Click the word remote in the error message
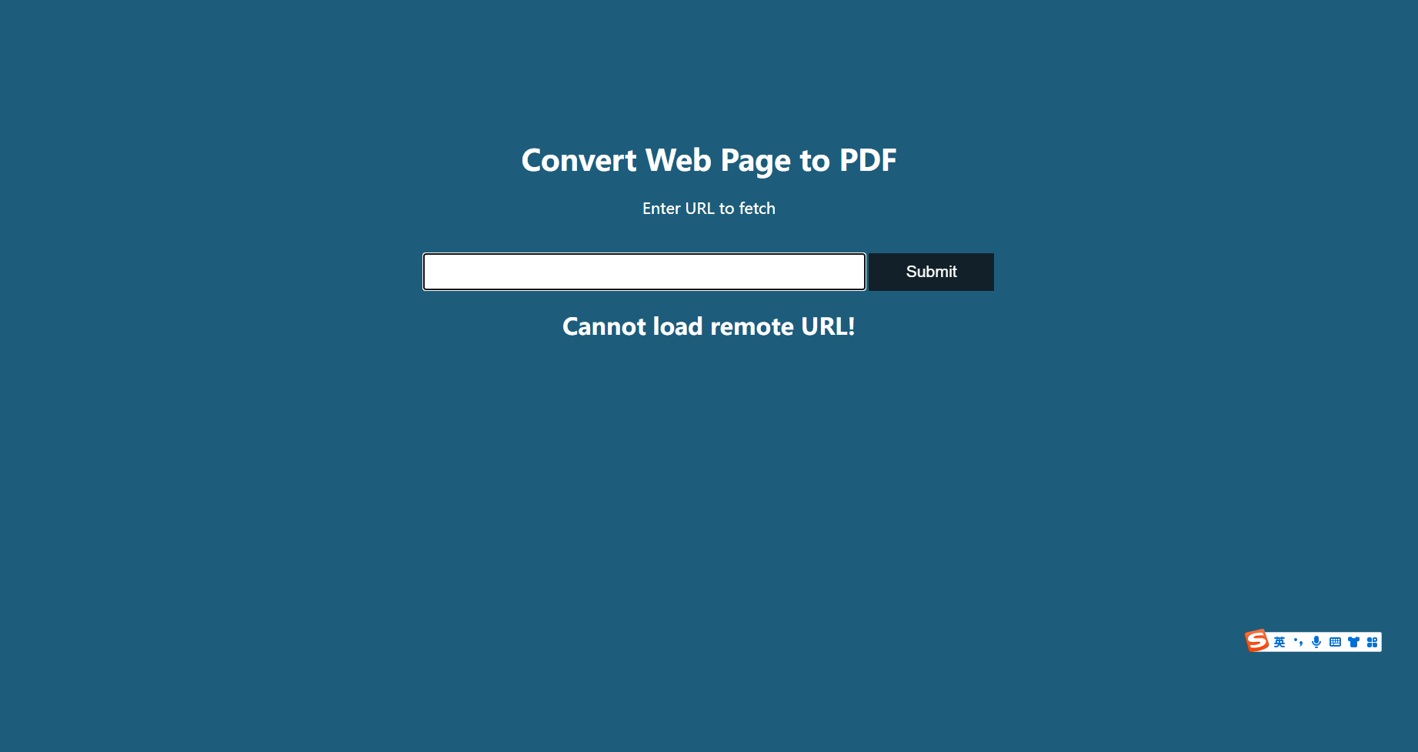This screenshot has height=752, width=1418. point(752,326)
